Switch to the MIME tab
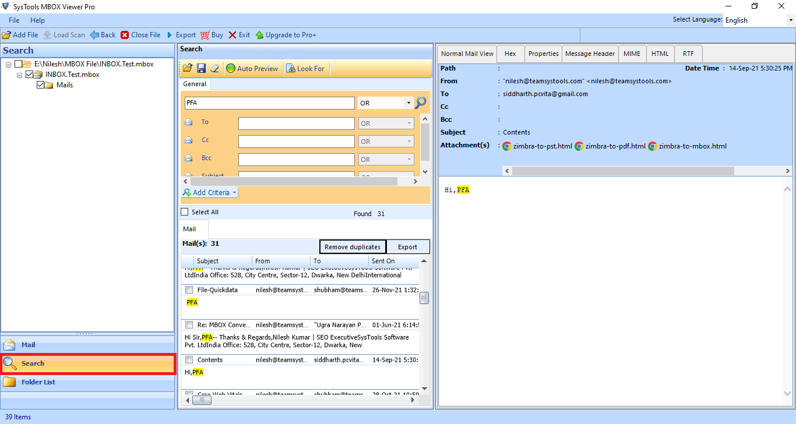 coord(632,54)
